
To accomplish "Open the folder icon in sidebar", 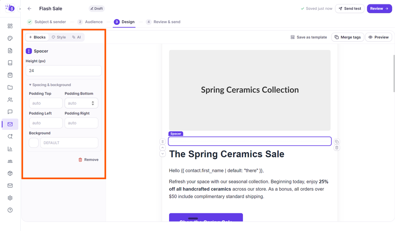I will click(10, 87).
